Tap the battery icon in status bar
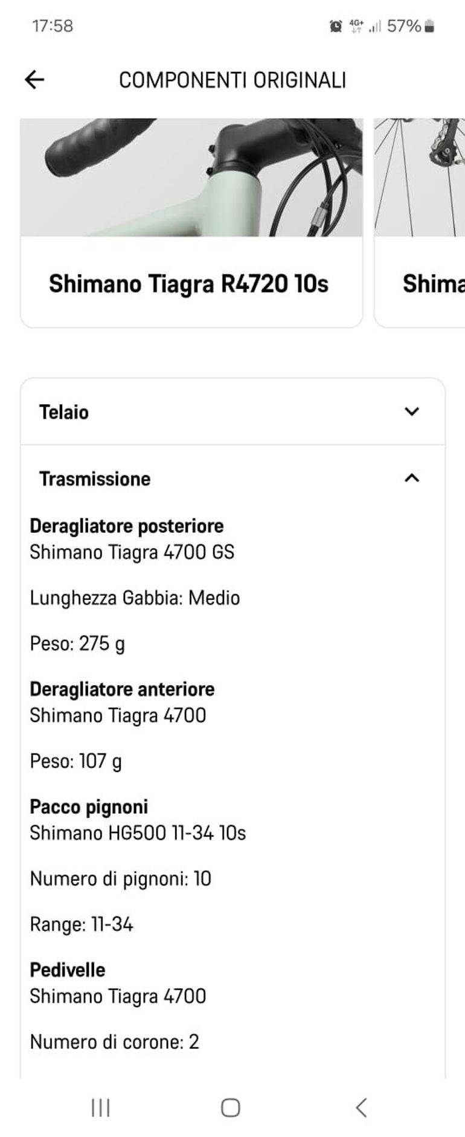Viewport: 465px width, 1137px height. [x=429, y=26]
